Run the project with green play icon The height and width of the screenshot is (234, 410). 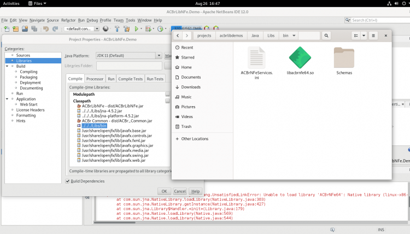[x=136, y=29]
